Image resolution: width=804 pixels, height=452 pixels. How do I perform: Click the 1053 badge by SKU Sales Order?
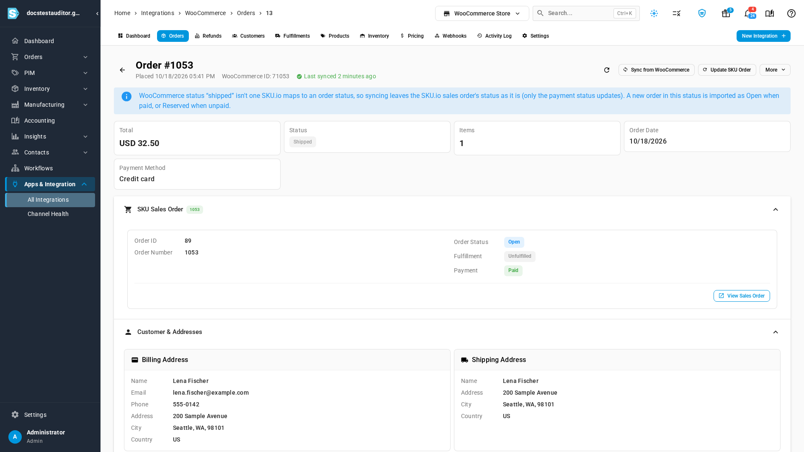[x=195, y=210]
